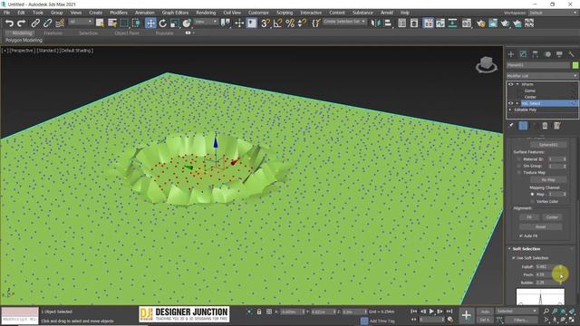The image size is (580, 326).
Task: Click the Reset alignment button
Action: [540, 226]
